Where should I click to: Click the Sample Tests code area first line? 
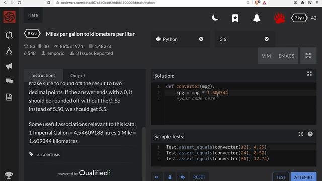coord(240,147)
